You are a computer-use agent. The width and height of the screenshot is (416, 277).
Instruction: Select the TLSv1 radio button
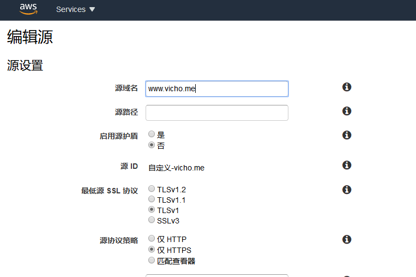coord(152,210)
